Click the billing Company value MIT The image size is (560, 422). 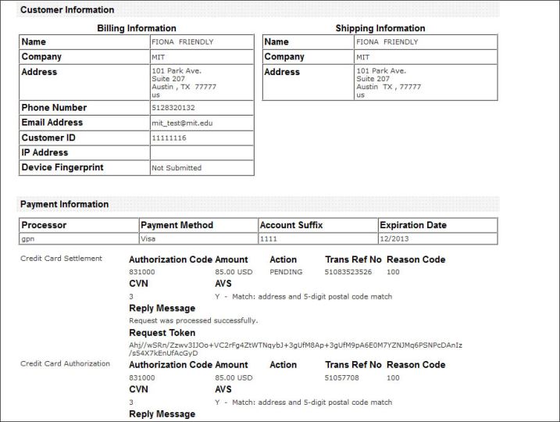pyautogui.click(x=158, y=57)
